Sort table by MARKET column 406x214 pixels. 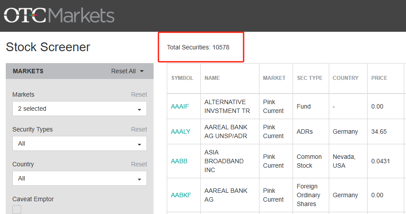274,78
